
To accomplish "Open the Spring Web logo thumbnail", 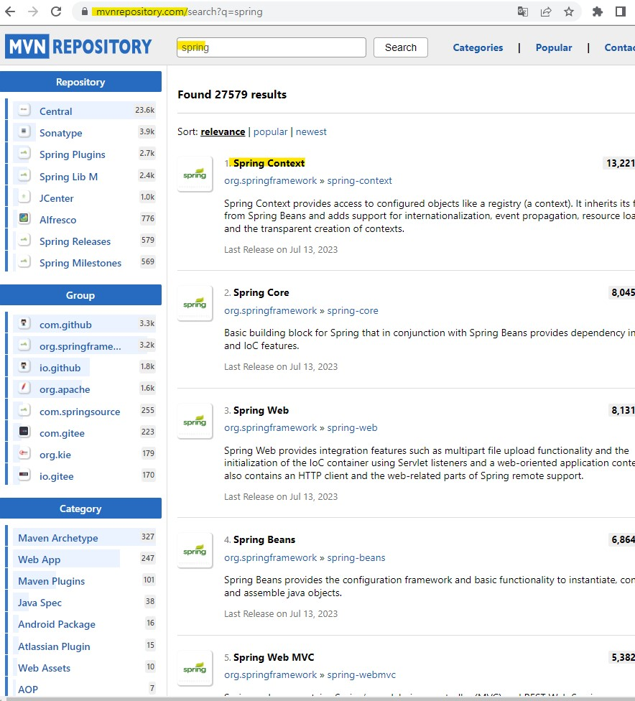I will (195, 421).
